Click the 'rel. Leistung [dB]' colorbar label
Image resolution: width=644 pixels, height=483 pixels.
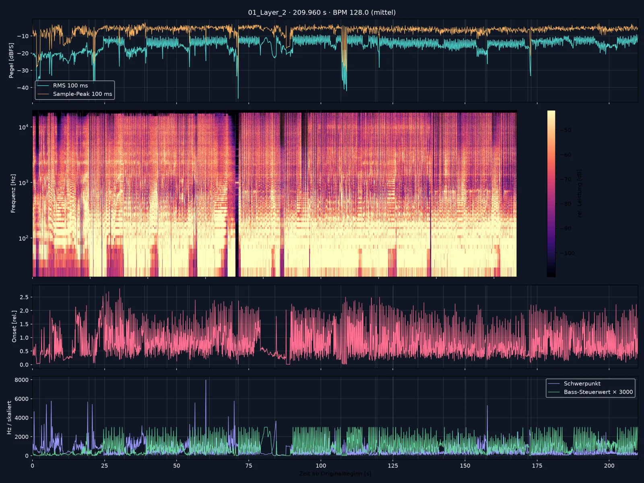point(579,194)
